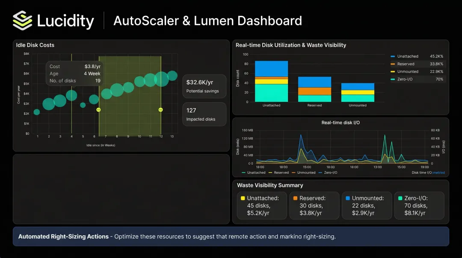The image size is (462, 258).
Task: Click the bubble at week 1
Action: (x=36, y=112)
